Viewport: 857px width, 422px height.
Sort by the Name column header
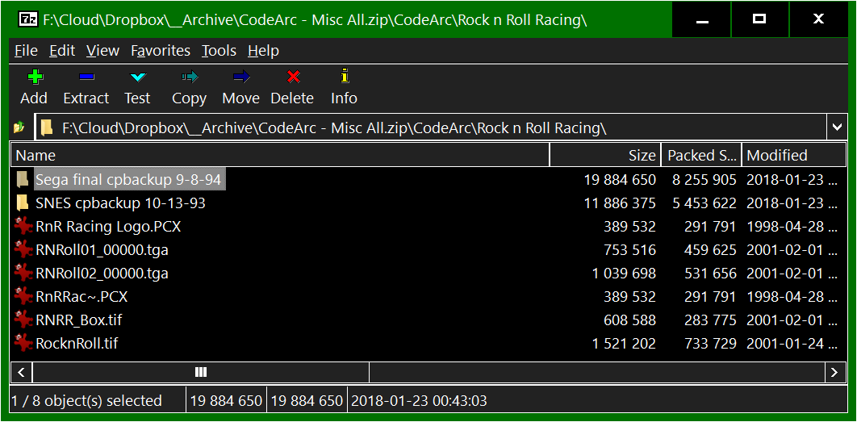(x=280, y=155)
